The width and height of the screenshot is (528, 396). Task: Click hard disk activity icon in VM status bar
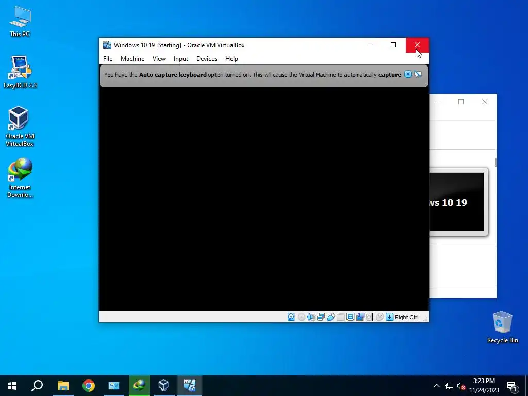pos(291,317)
